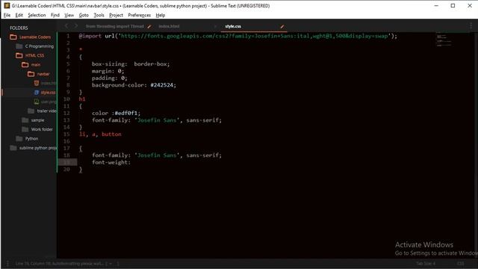Maximize the Sublime Text window
This screenshot has height=269, width=478.
pyautogui.click(x=453, y=6)
